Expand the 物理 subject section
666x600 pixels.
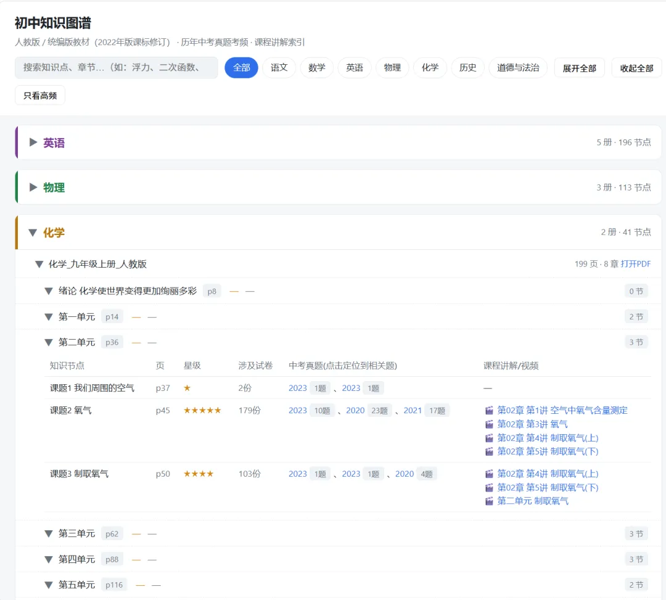pos(33,187)
